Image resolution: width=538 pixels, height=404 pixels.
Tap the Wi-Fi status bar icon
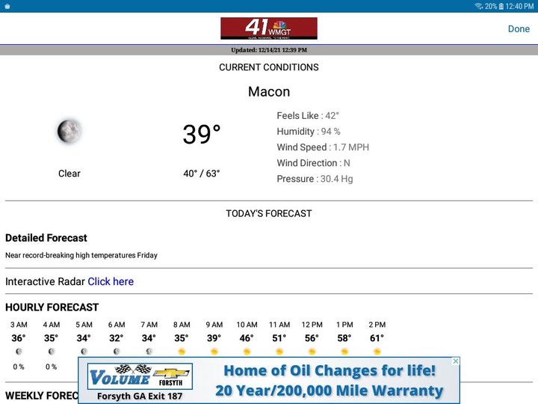[x=478, y=6]
